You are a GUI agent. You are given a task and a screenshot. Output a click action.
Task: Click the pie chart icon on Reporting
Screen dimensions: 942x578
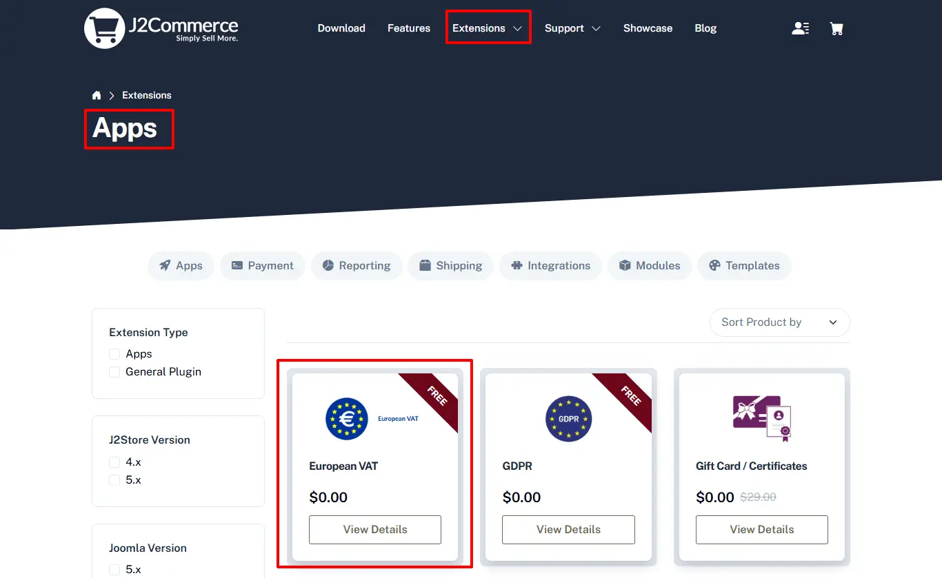point(328,265)
